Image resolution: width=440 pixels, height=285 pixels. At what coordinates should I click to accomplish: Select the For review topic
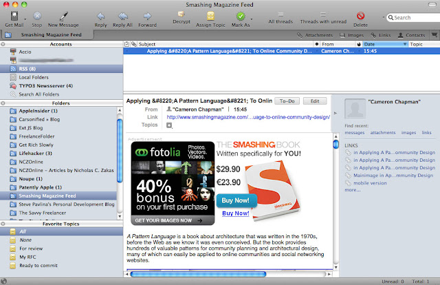pos(61,249)
